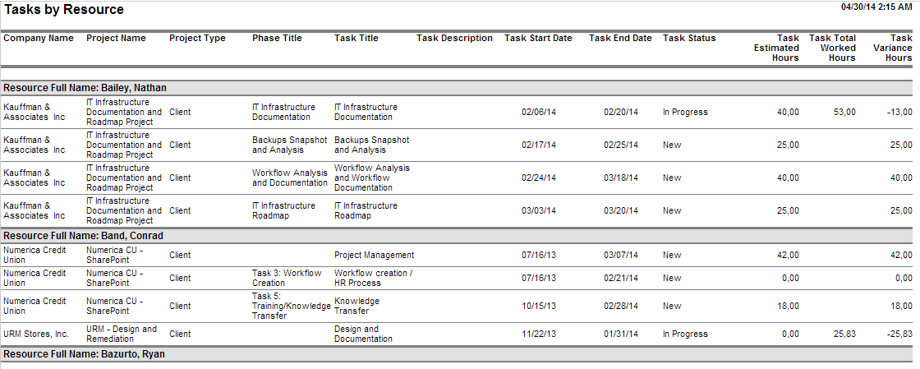Viewport: 920px width, 369px height.
Task: Click the report timestamp 04/30/14 2:15 AM
Action: point(876,7)
